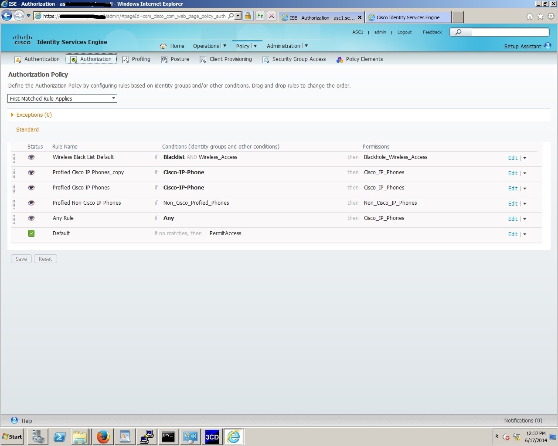
Task: Click the stop loading X icon
Action: [x=272, y=16]
